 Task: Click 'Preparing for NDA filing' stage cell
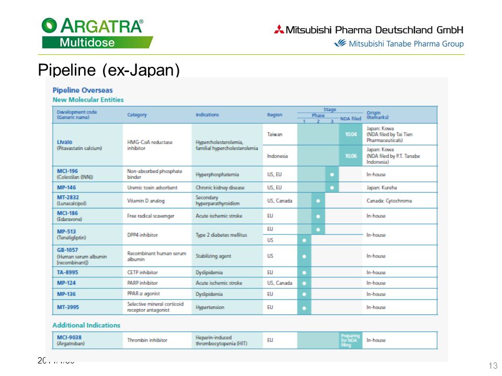350,340
